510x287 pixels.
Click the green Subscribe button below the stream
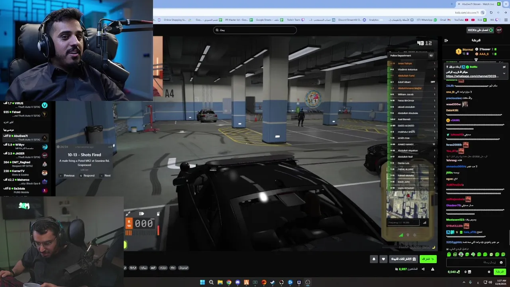click(428, 259)
